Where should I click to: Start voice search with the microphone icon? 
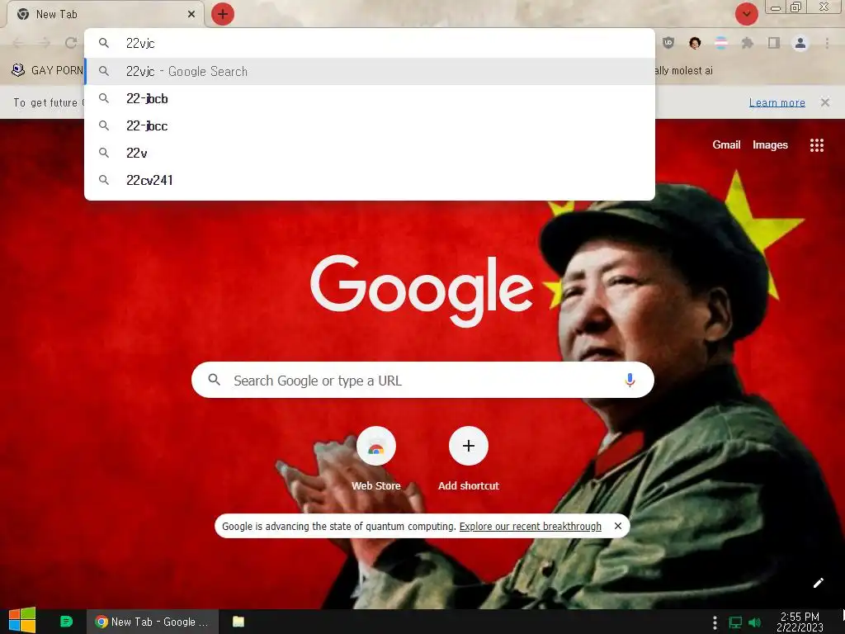pos(630,380)
